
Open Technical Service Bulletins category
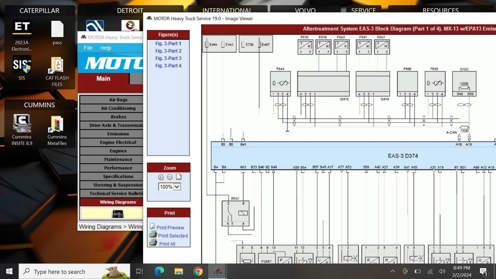point(112,194)
